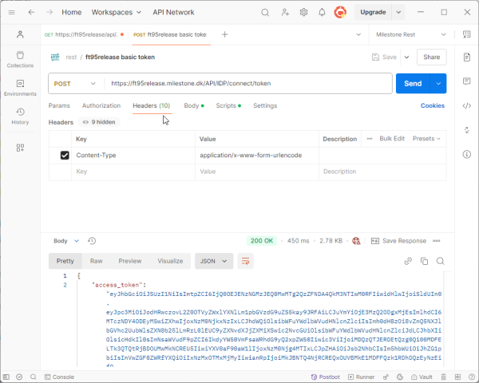Expand the JSON format dropdown

[x=213, y=261]
